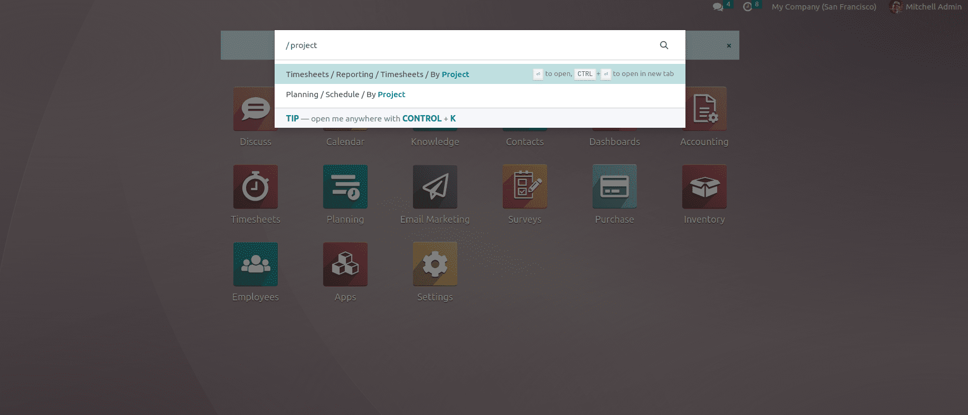Open the Inventory app

[x=704, y=186]
